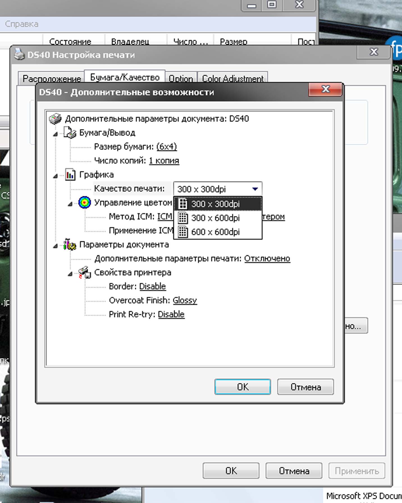Click the DS40 printer icon in title bar

(x=19, y=54)
